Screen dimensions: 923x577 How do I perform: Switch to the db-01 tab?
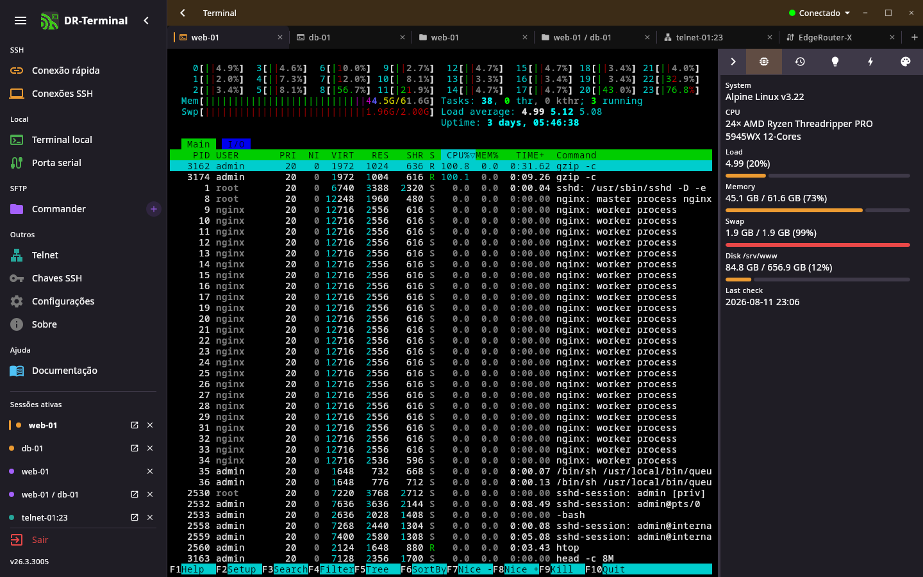pyautogui.click(x=350, y=37)
